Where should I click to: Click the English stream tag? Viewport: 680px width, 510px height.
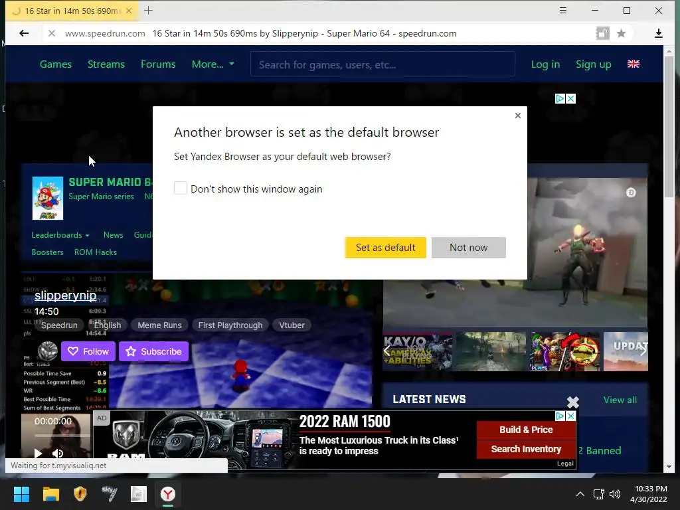[108, 325]
